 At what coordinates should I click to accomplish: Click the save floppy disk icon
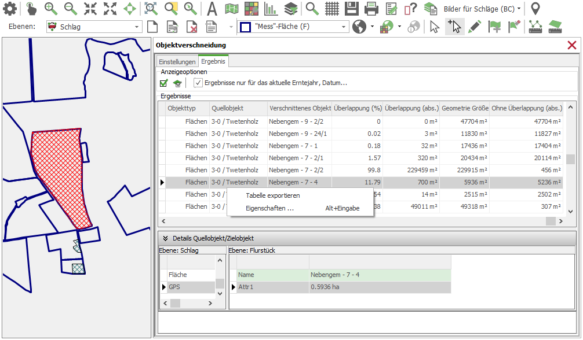point(351,9)
